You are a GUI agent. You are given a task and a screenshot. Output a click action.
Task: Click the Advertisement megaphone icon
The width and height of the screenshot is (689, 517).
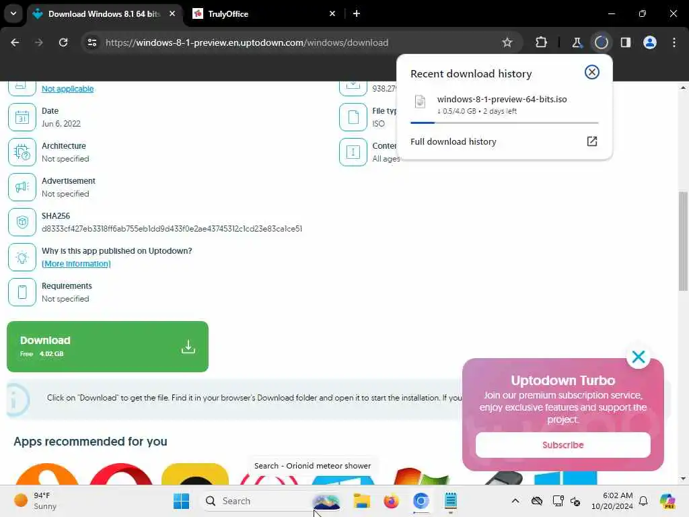click(x=22, y=187)
